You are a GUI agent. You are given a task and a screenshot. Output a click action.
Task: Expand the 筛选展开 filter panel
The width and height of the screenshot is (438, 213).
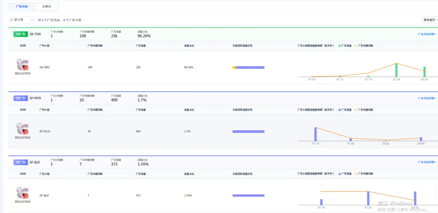point(429,20)
